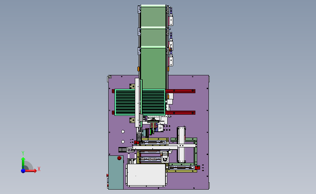Select the green slotted tray rack
The height and width of the screenshot is (194, 316).
coord(140,102)
